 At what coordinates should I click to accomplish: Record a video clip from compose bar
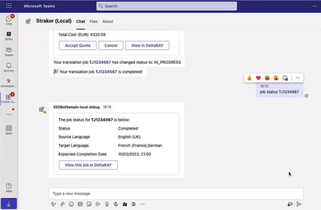click(x=290, y=204)
